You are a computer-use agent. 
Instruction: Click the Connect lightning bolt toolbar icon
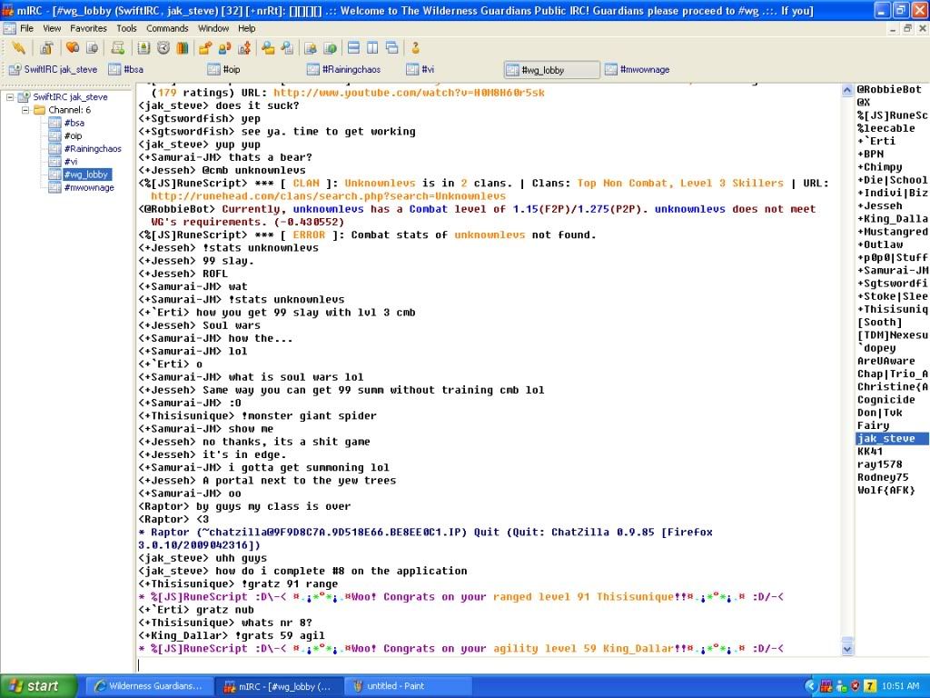click(18, 48)
